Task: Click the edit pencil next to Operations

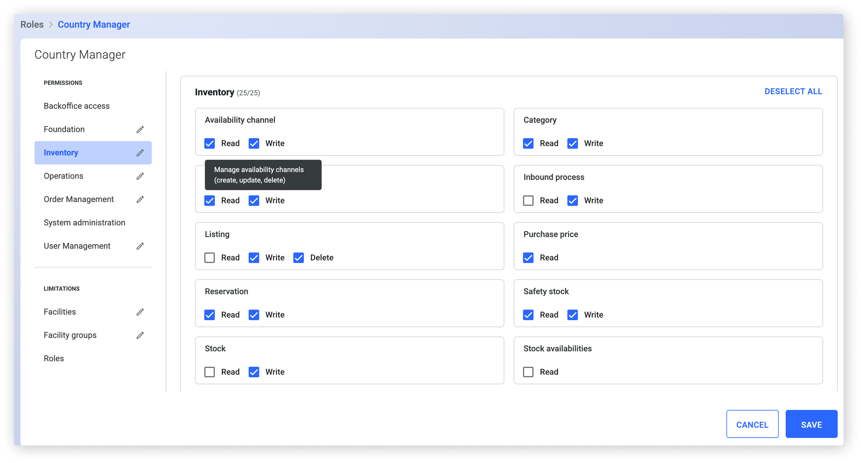Action: pos(140,176)
